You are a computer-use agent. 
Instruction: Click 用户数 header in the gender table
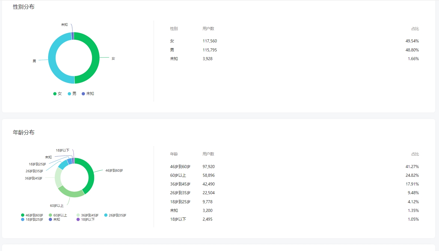pyautogui.click(x=208, y=29)
